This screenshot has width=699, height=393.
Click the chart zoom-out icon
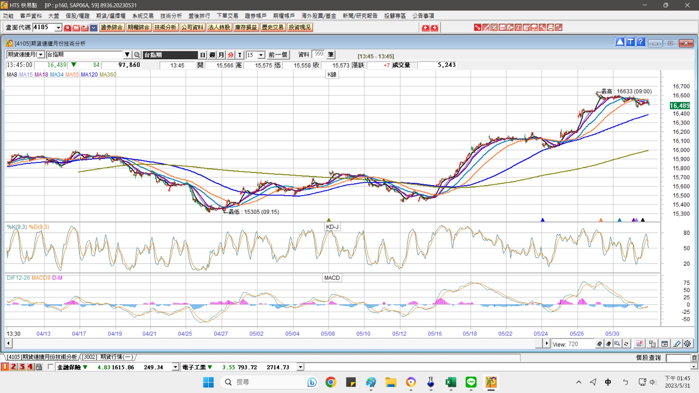608,344
